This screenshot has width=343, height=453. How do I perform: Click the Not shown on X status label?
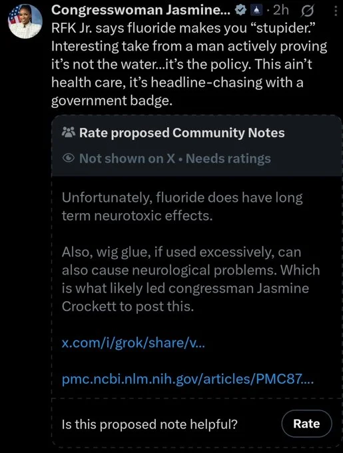[x=127, y=159]
